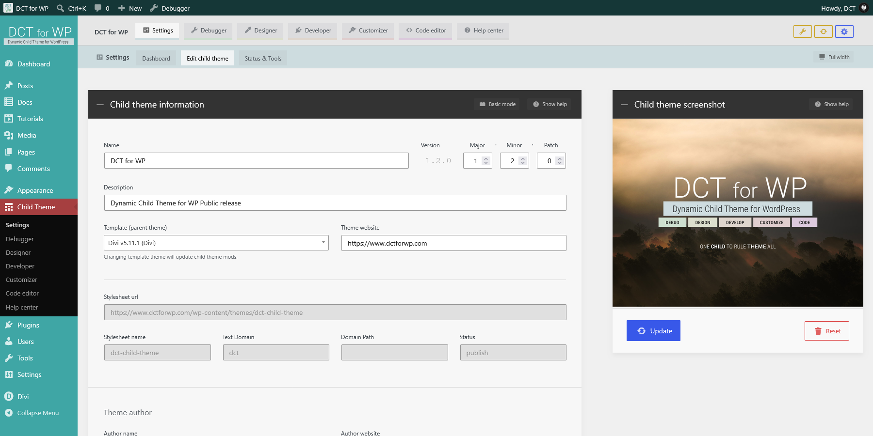Click the yellow wrench icon button
This screenshot has height=436, width=873.
pyautogui.click(x=803, y=31)
